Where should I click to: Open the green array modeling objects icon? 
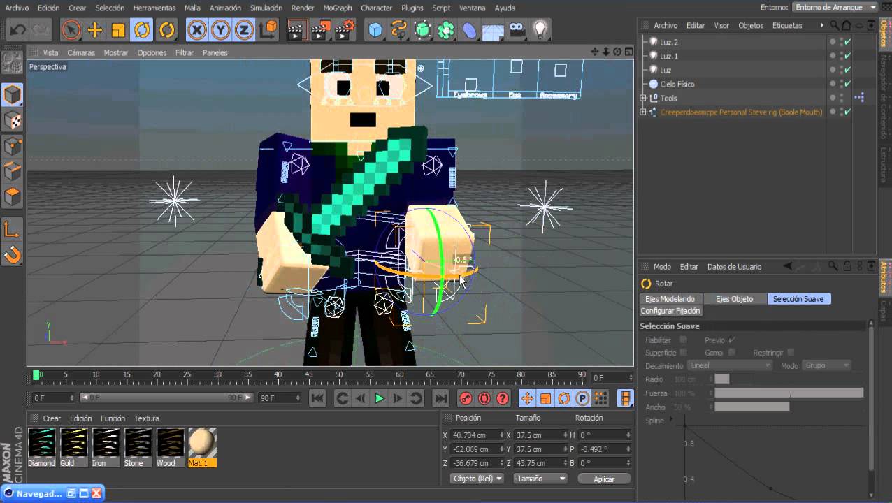pyautogui.click(x=422, y=30)
